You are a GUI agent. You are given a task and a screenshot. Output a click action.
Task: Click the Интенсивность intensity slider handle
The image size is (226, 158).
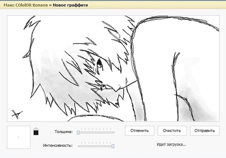coord(113,146)
